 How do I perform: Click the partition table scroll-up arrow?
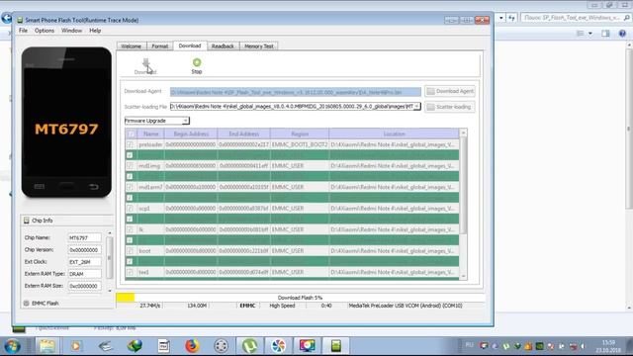(463, 133)
